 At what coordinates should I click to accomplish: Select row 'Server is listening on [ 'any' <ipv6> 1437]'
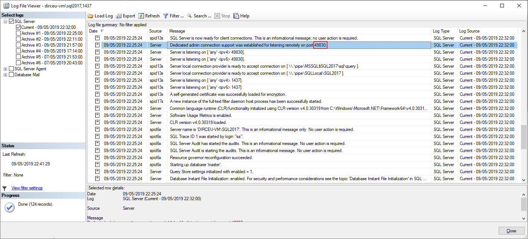tap(303, 87)
